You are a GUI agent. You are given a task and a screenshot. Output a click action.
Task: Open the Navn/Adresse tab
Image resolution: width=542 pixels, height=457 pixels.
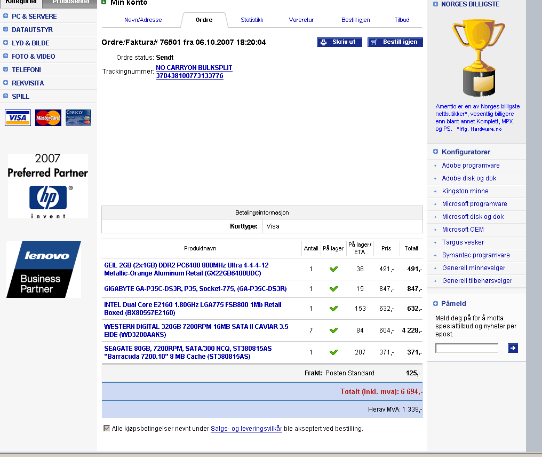pos(143,20)
